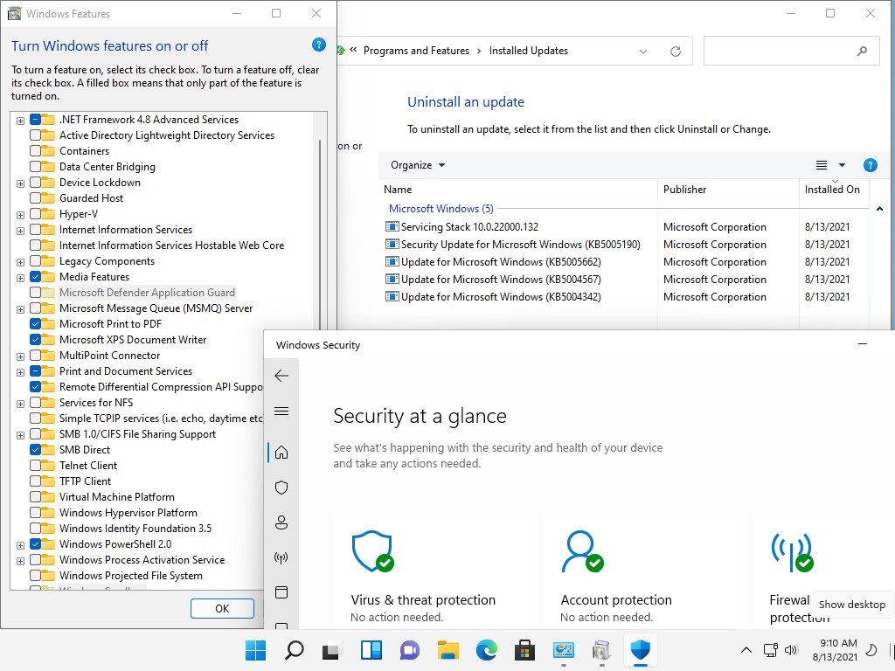This screenshot has width=895, height=671.
Task: Expand Hyper-V tree node
Action: 21,215
